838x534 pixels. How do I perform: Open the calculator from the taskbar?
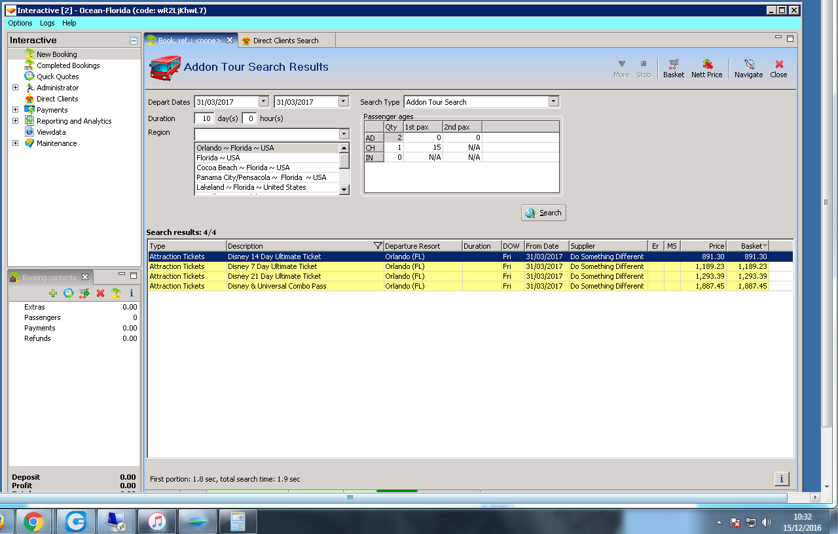click(x=238, y=522)
